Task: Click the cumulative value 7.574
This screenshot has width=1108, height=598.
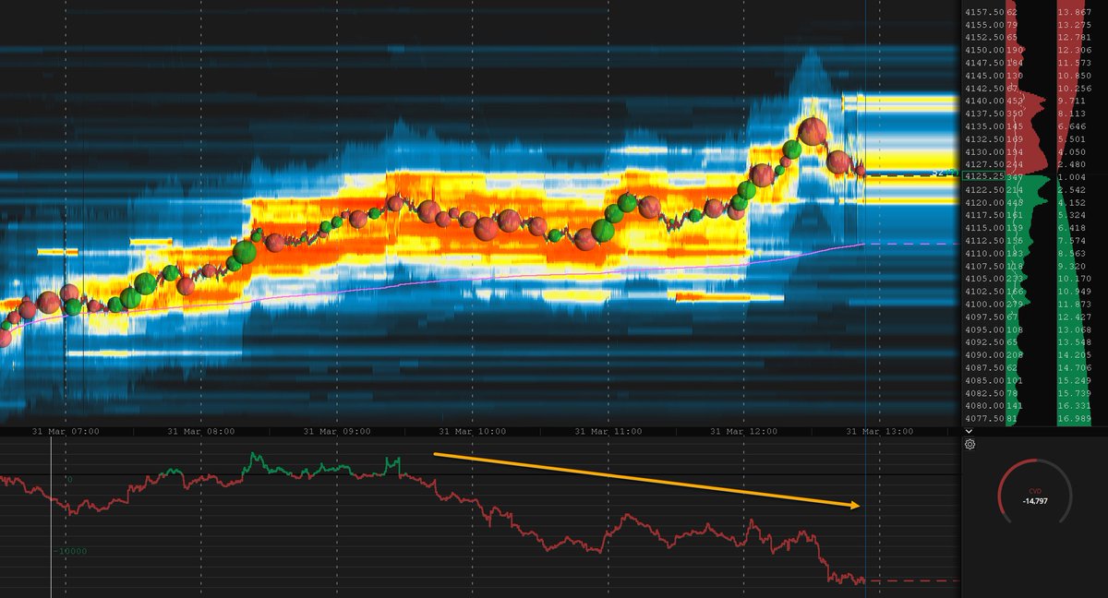Action: click(1074, 240)
